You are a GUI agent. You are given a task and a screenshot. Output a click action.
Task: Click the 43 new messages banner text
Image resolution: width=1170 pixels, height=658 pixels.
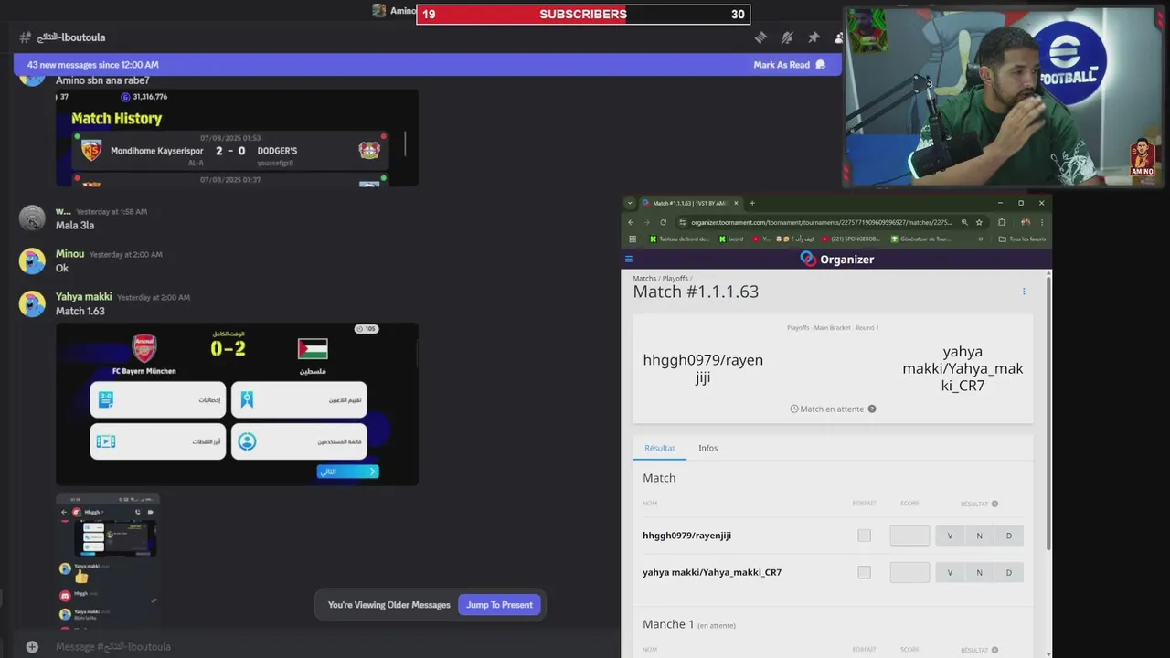(92, 65)
